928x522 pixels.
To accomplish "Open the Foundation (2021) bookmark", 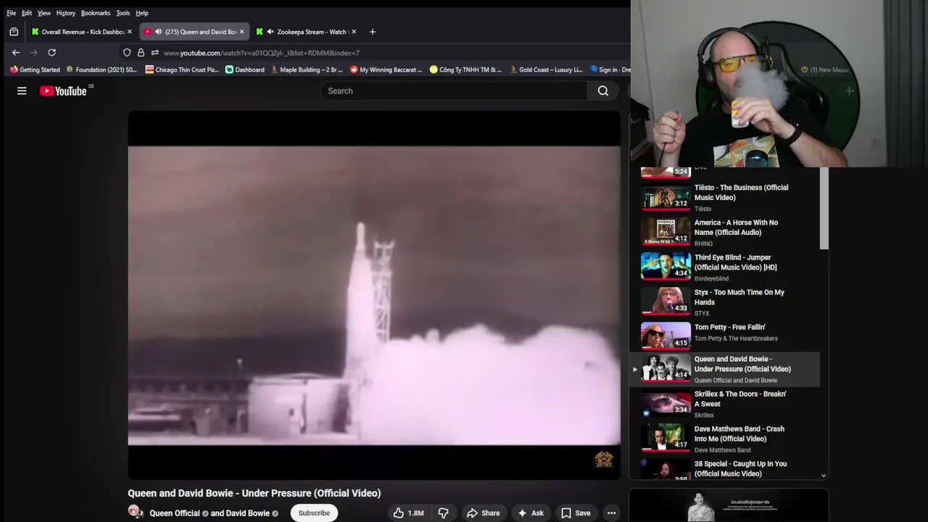I will (x=101, y=70).
